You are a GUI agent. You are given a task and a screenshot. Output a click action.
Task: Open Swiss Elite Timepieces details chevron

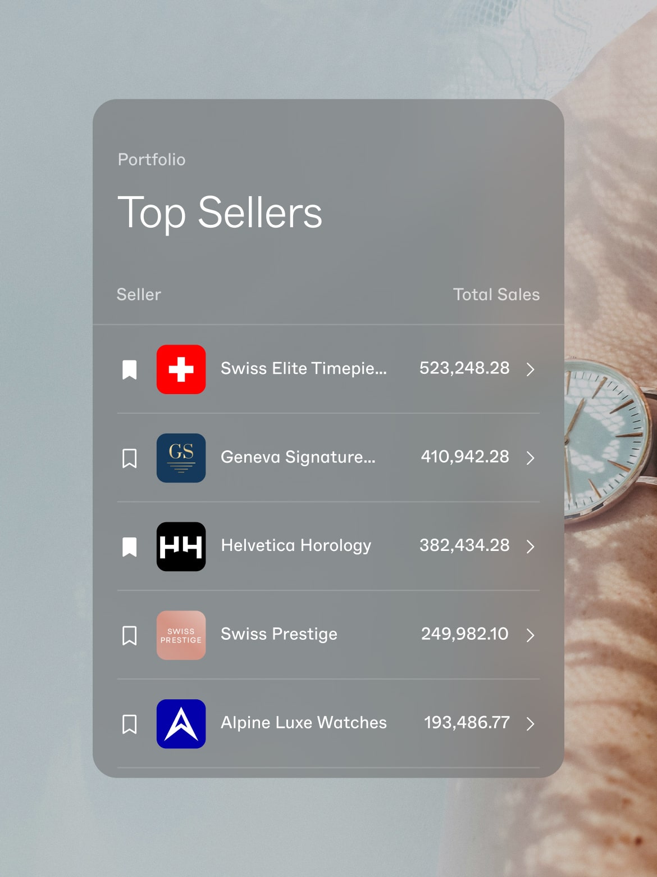(530, 369)
